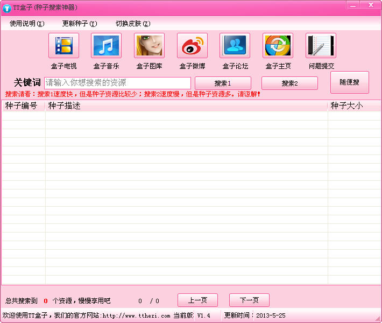Screen dimensions: 382x323
Task: Click the 盒子论坛 text label
Action: point(235,66)
